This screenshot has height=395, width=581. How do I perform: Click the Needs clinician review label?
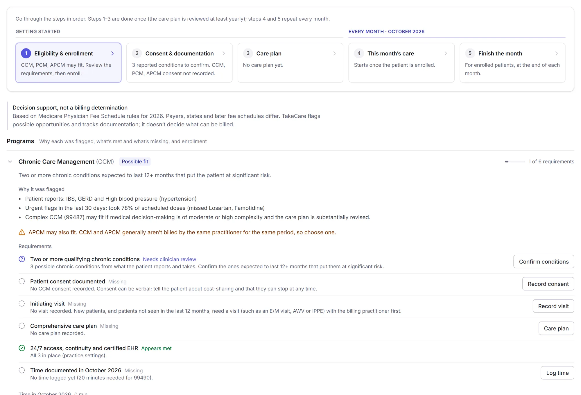pyautogui.click(x=169, y=259)
